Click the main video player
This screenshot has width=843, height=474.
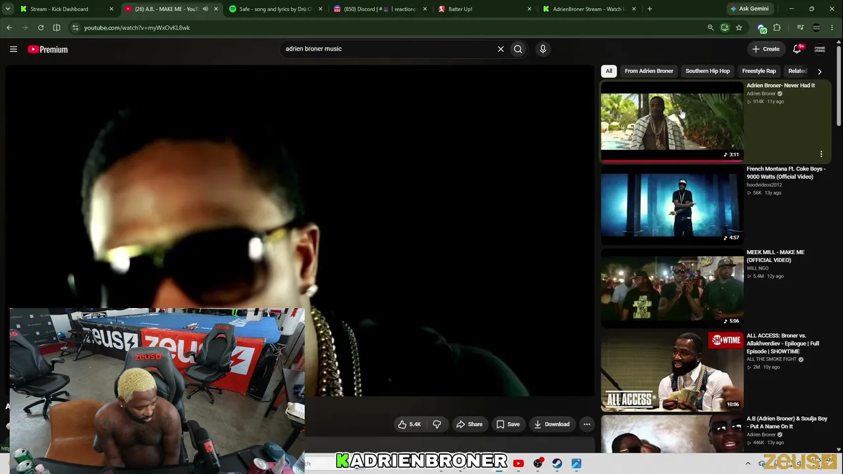point(300,230)
